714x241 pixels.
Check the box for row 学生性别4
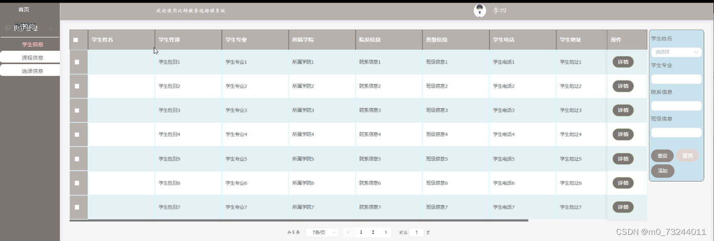pos(77,134)
